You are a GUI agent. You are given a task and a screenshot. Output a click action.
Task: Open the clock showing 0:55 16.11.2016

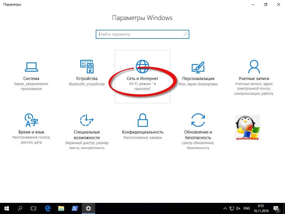point(261,208)
